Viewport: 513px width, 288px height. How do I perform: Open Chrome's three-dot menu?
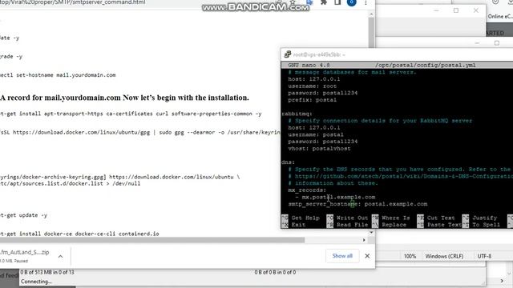click(366, 2)
